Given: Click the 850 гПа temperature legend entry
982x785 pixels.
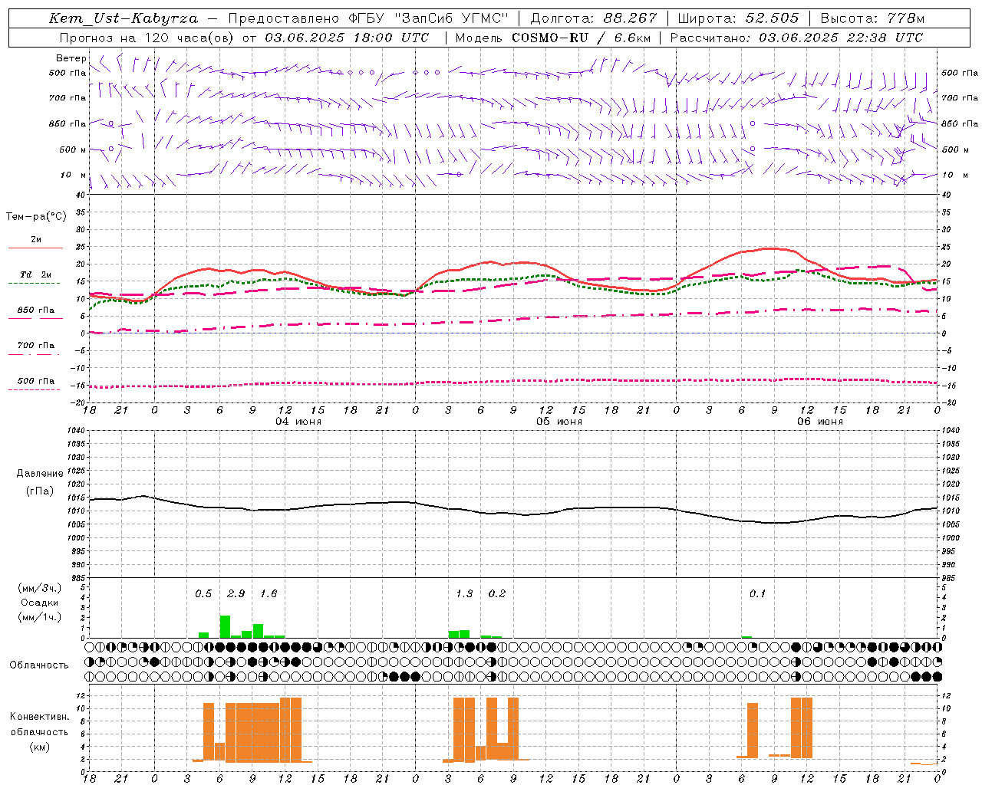Looking at the screenshot, I should [36, 310].
